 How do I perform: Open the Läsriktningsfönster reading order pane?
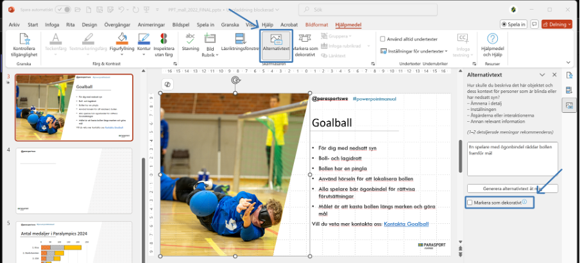point(240,42)
